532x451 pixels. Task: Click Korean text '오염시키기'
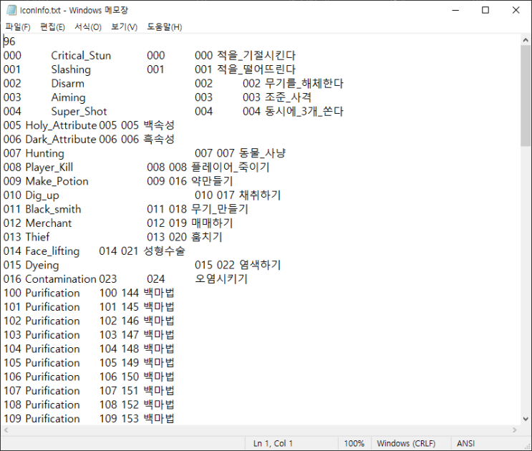click(221, 279)
